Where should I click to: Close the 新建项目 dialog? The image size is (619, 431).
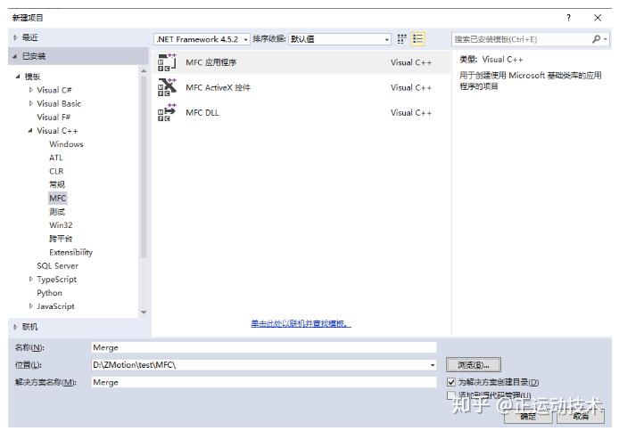click(x=598, y=18)
